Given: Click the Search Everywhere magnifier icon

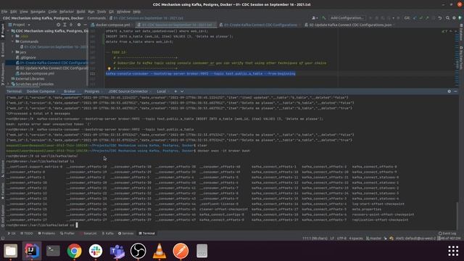Looking at the screenshot, I should [447, 18].
